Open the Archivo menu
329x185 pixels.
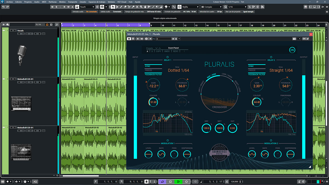tap(10, 2)
